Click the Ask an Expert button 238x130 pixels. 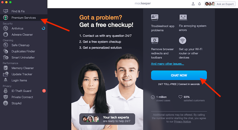(x=220, y=4)
